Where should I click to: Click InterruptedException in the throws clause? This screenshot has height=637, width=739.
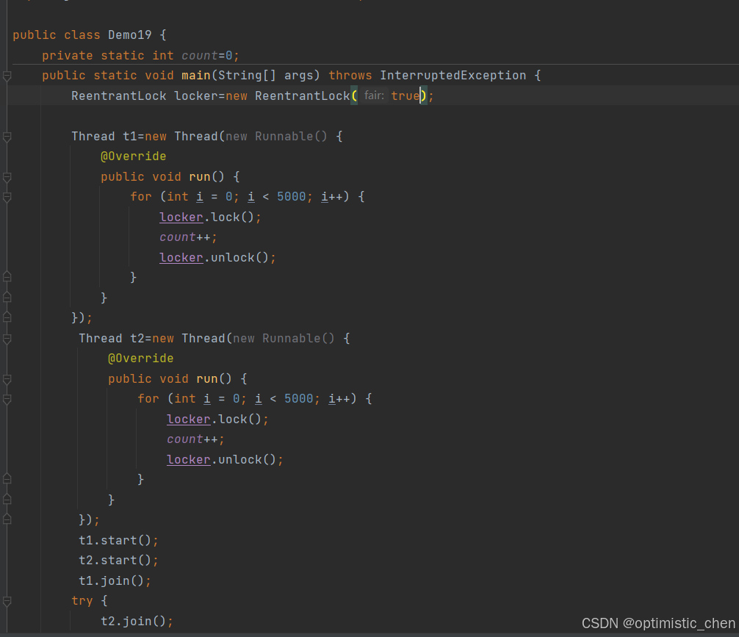coord(453,76)
